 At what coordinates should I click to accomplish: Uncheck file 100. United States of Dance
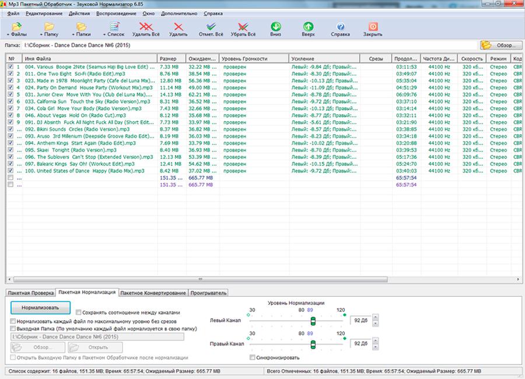[10, 171]
